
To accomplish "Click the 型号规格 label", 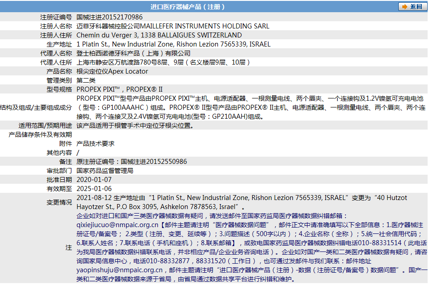I will (59, 89).
